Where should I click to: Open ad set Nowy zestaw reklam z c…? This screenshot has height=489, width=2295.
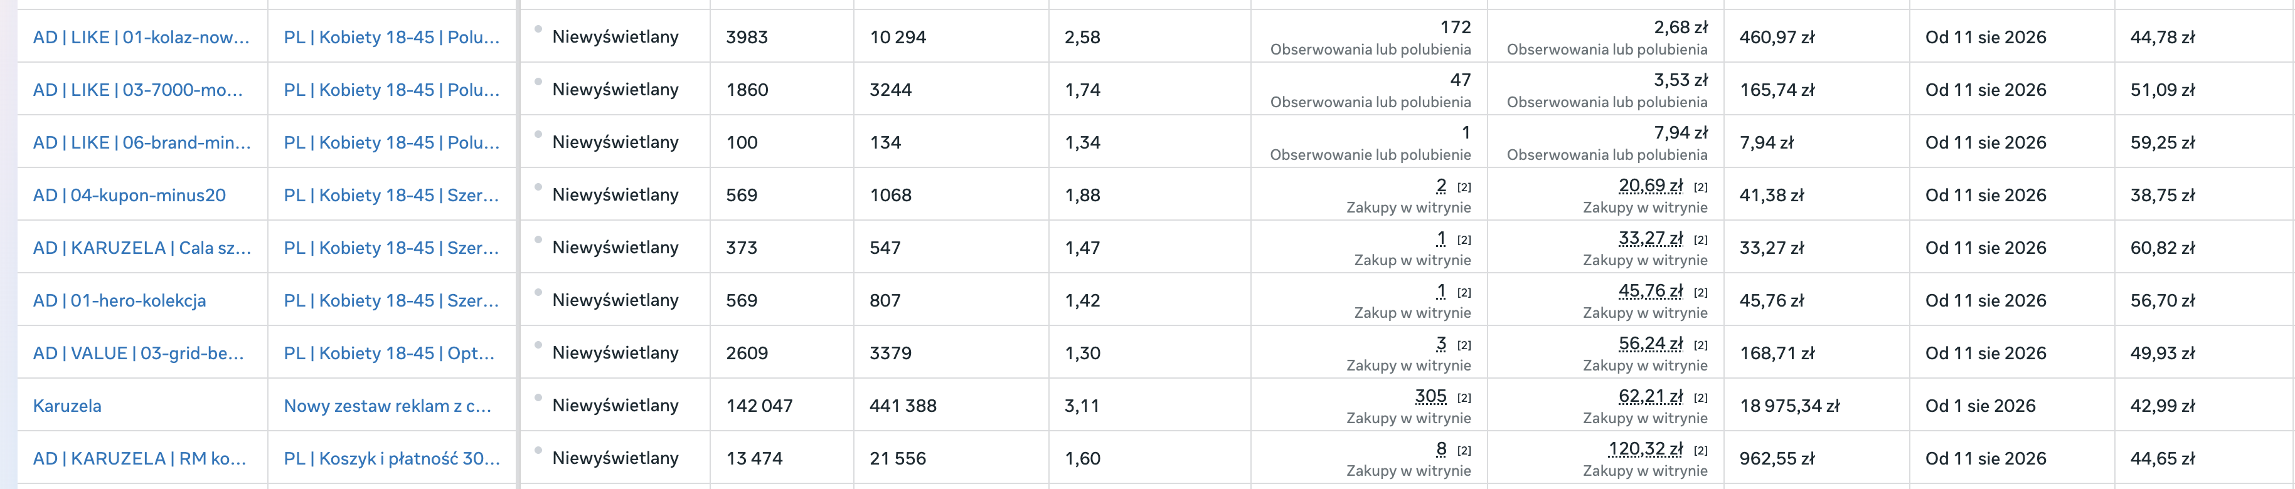coord(388,405)
